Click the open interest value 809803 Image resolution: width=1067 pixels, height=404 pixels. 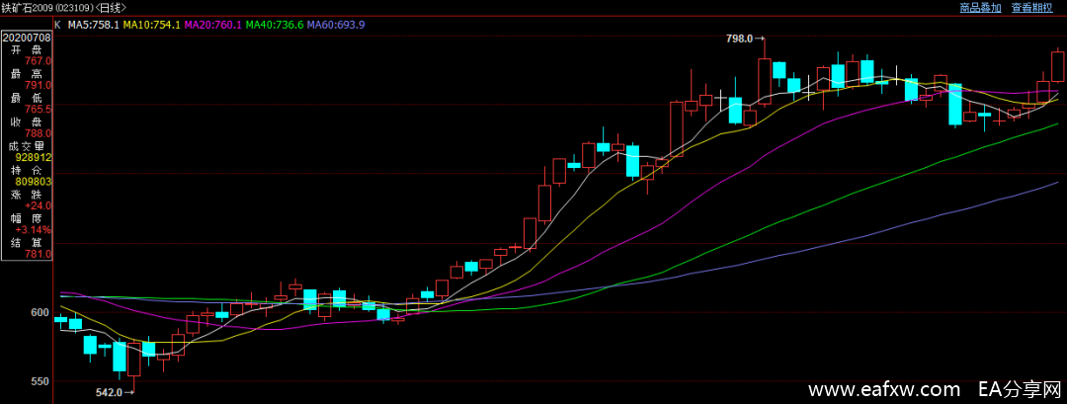point(34,182)
